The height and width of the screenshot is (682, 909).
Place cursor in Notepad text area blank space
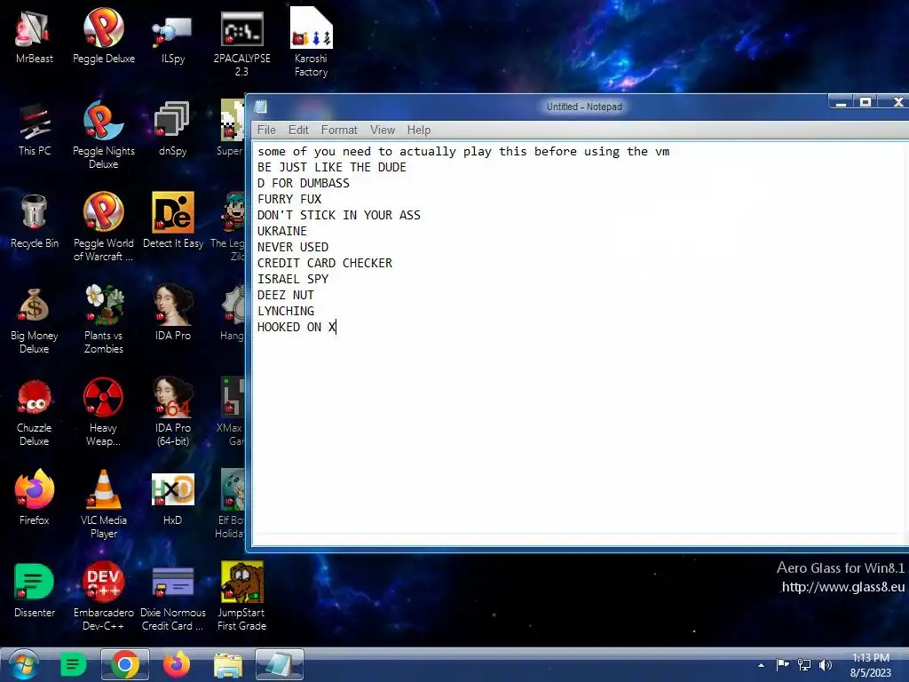(x=580, y=435)
